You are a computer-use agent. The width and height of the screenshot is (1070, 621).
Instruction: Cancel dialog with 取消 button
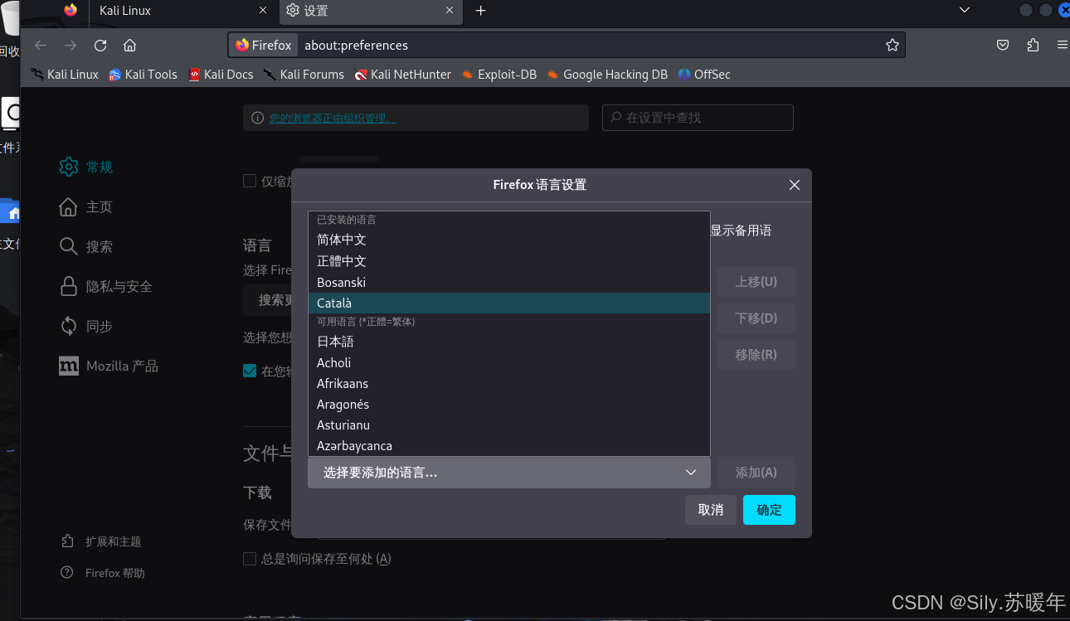click(711, 510)
